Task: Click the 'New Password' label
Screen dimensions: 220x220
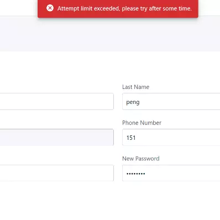Action: click(141, 159)
